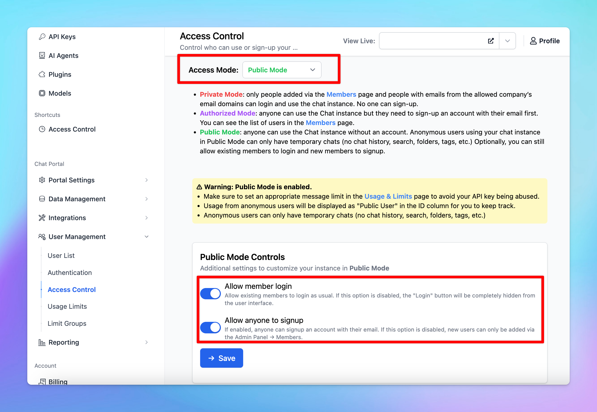The image size is (597, 412).
Task: Open Profile menu
Action: coord(545,41)
